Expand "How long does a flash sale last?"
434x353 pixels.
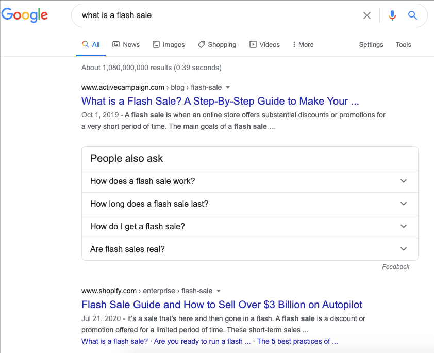[x=249, y=204]
